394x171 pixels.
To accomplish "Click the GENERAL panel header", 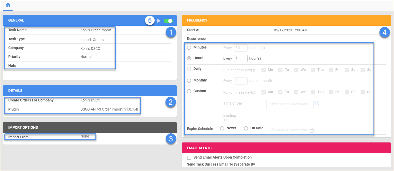I will click(90, 20).
